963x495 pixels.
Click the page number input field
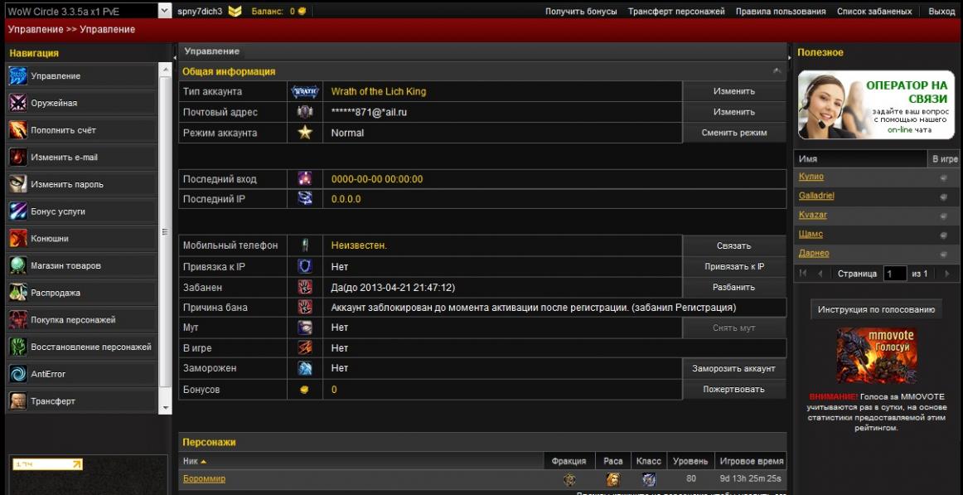click(894, 274)
